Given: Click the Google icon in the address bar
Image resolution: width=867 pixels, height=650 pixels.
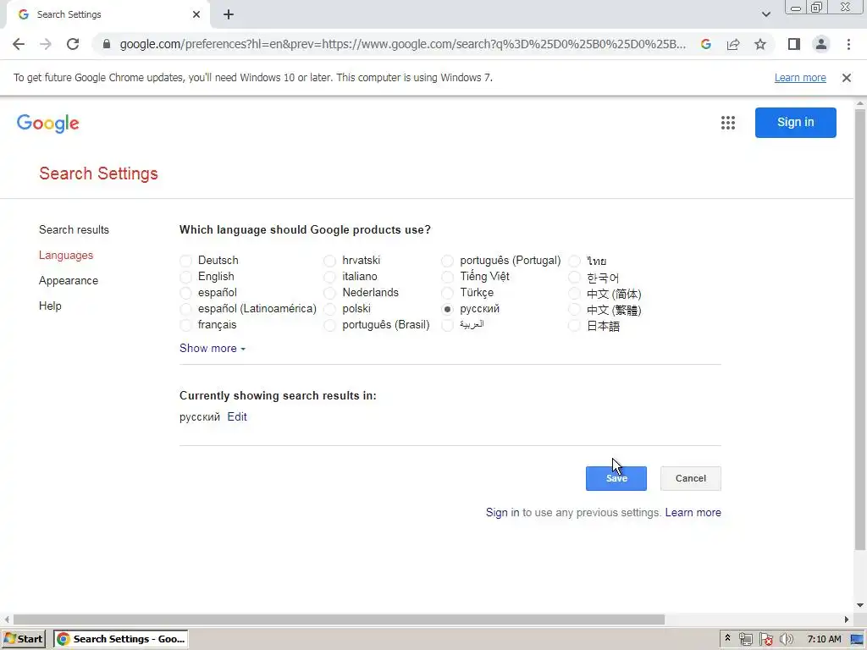Looking at the screenshot, I should 705,44.
